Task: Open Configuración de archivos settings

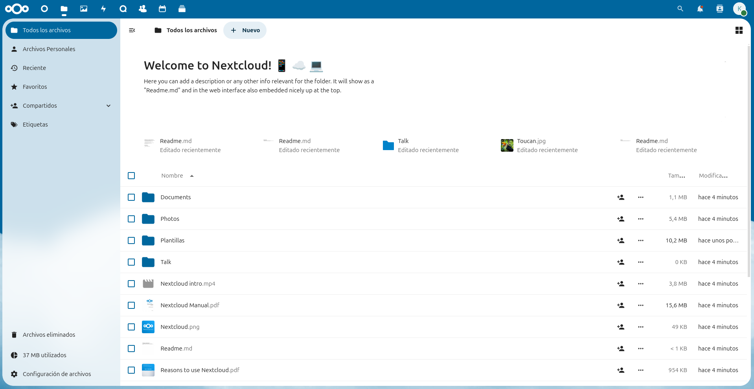Action: 61,374
